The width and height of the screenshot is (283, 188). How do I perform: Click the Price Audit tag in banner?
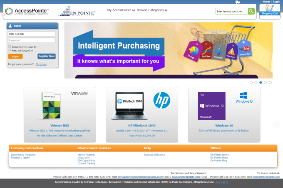[x=219, y=52]
